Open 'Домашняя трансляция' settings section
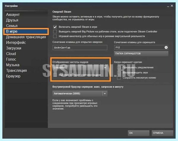178x141 pixels. click(26, 37)
